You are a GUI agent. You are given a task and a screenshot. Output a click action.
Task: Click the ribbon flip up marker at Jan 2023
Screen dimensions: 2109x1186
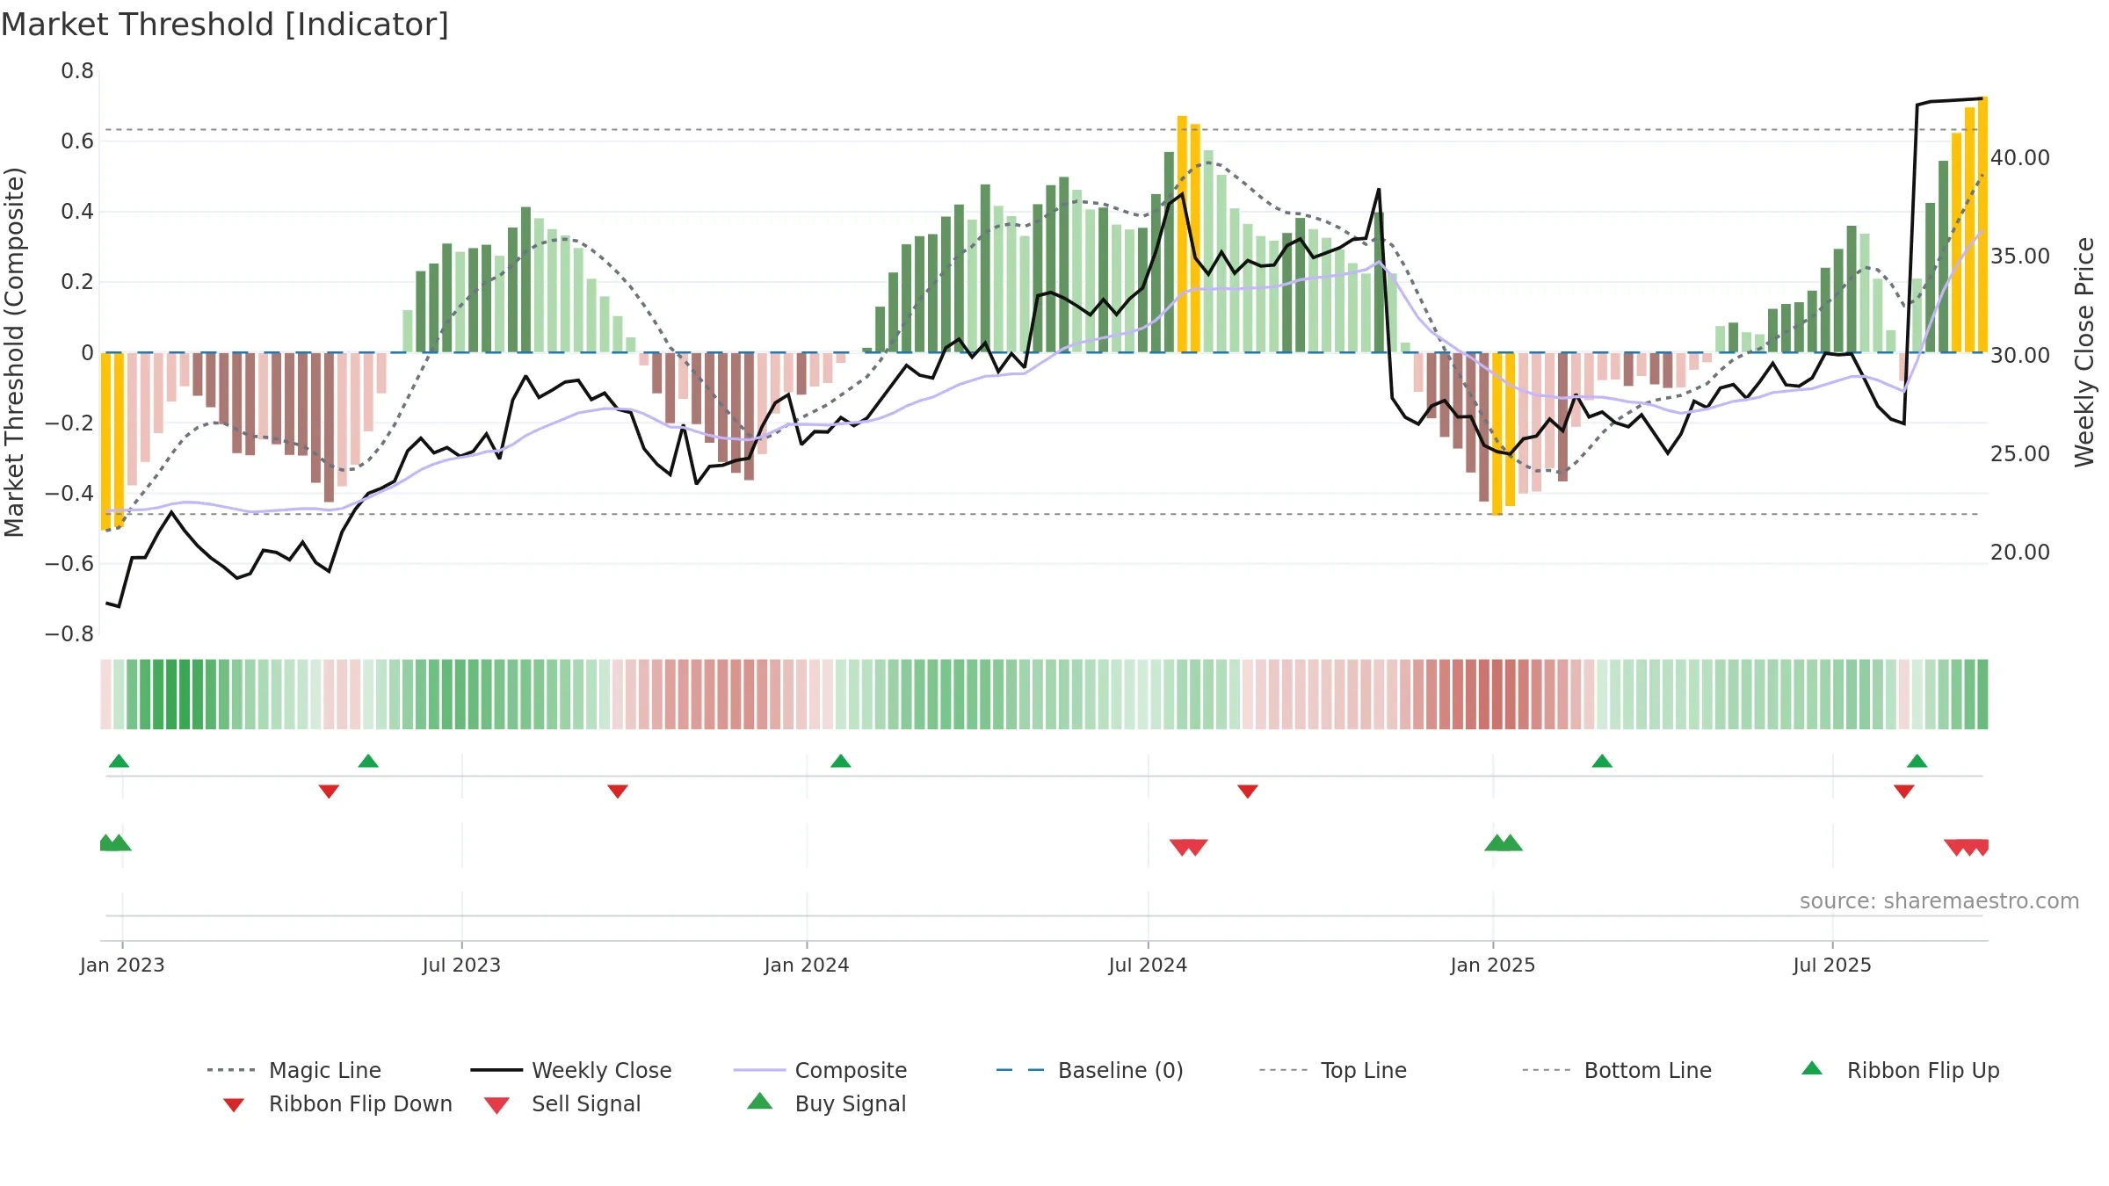119,761
